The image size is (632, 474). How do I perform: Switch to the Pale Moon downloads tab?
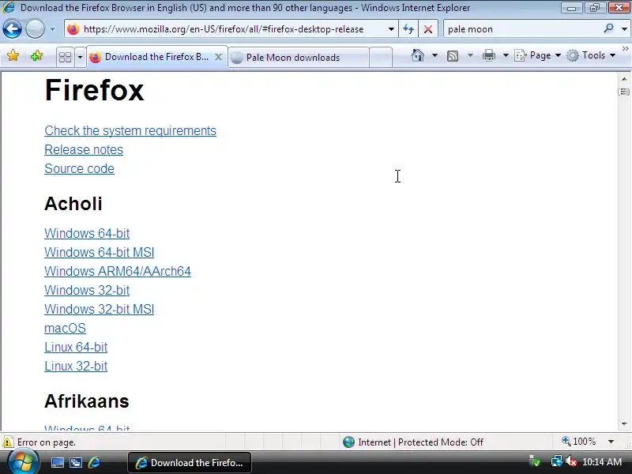click(x=299, y=58)
